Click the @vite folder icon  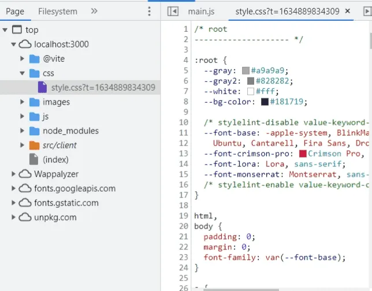click(35, 59)
